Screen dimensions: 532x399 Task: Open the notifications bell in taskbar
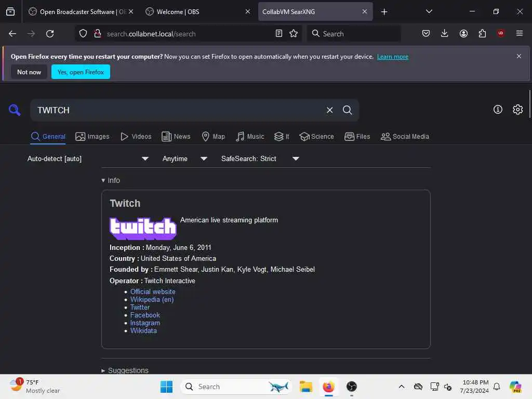497,387
